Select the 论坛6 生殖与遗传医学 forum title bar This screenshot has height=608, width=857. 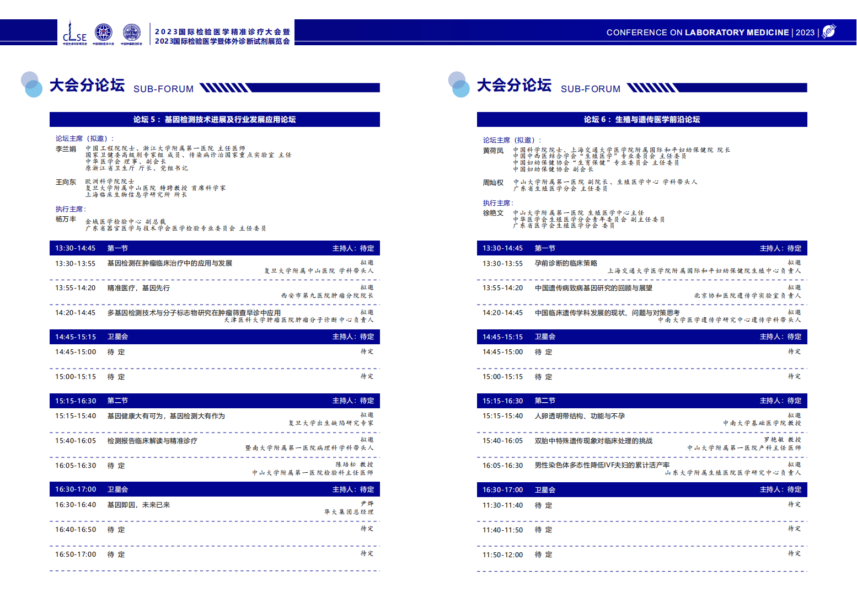click(642, 120)
